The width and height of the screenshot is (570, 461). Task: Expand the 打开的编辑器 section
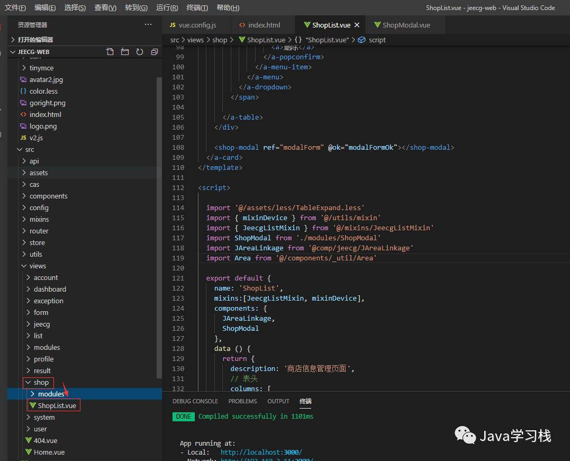84,39
